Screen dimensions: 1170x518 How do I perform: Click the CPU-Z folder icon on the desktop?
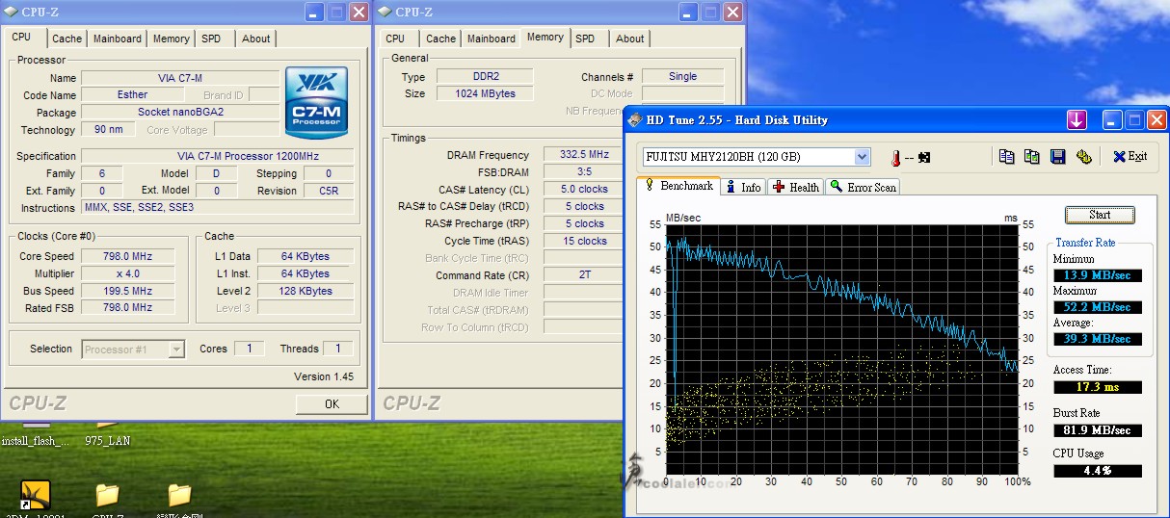tap(107, 495)
